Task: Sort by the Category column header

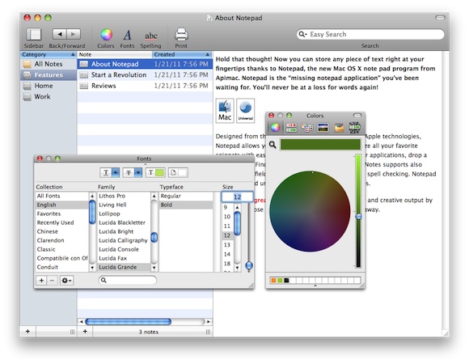Action: (x=49, y=55)
